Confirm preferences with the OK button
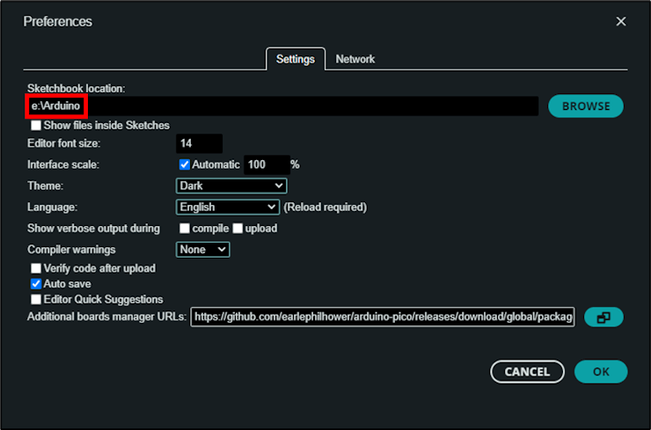This screenshot has height=430, width=651. click(x=601, y=371)
